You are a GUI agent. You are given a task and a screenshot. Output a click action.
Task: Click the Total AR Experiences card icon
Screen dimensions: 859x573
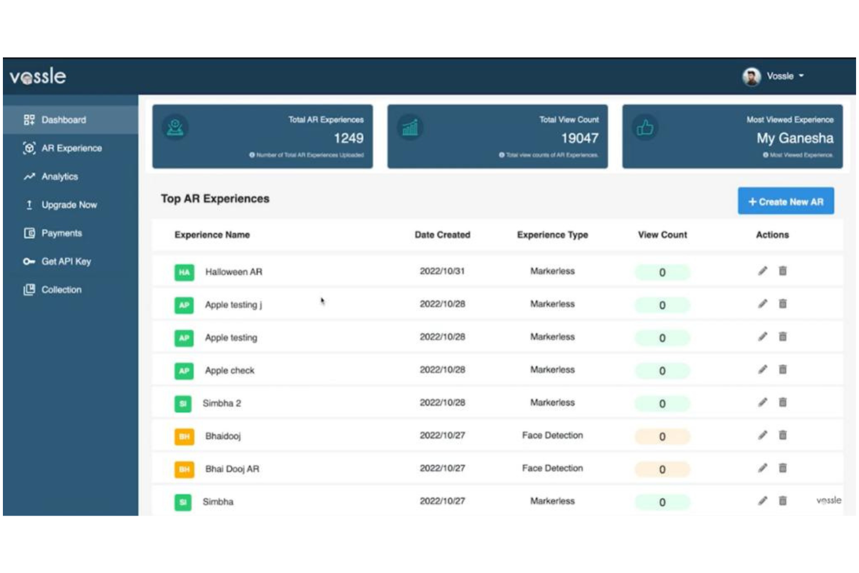(x=175, y=128)
